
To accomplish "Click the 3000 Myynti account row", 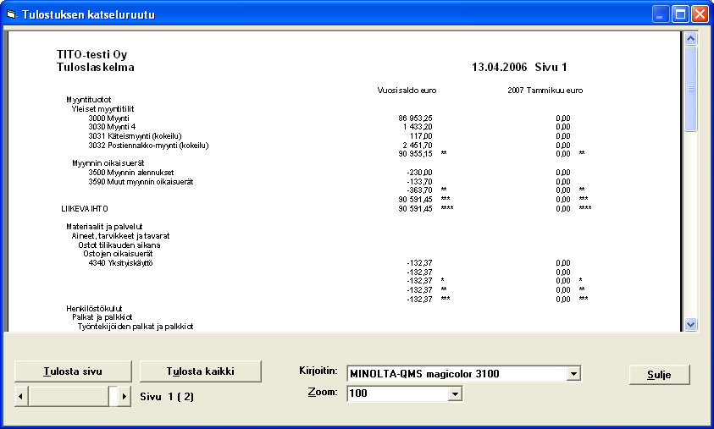I will 108,118.
